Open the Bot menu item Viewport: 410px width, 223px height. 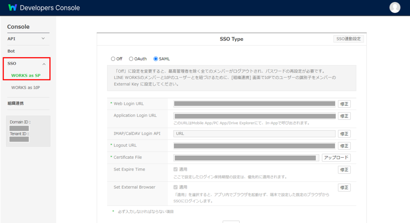[11, 51]
